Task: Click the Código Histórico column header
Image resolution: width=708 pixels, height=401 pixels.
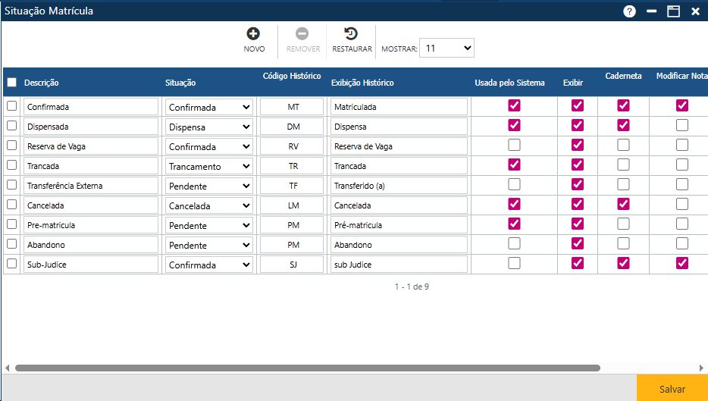Action: 292,77
